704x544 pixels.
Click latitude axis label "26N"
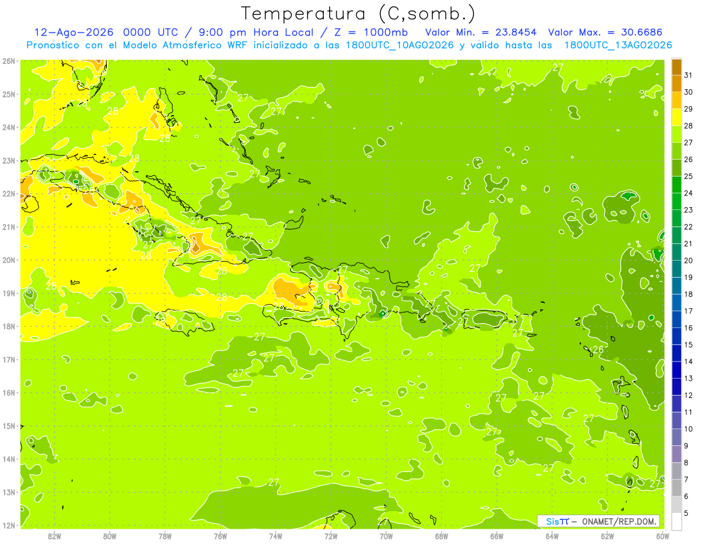[x=9, y=61]
